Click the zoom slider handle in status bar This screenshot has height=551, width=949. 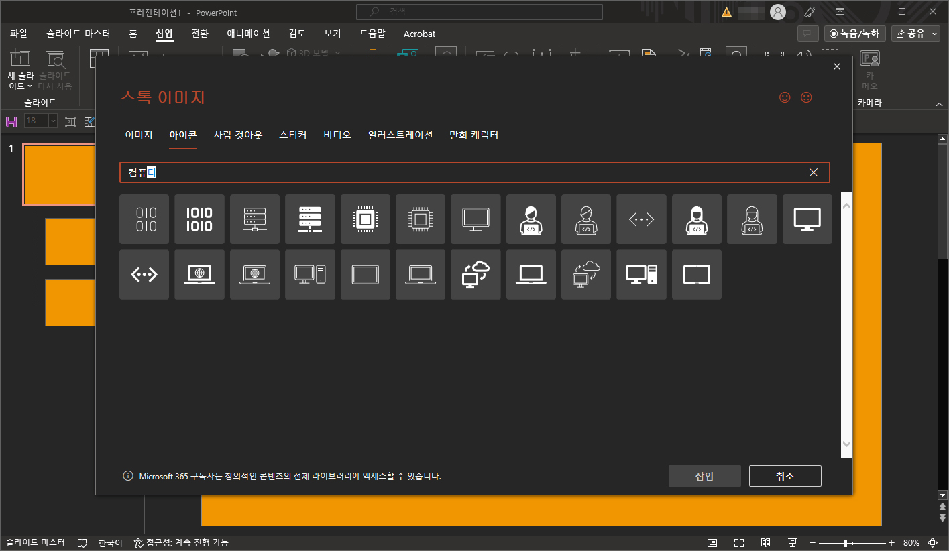(x=845, y=542)
